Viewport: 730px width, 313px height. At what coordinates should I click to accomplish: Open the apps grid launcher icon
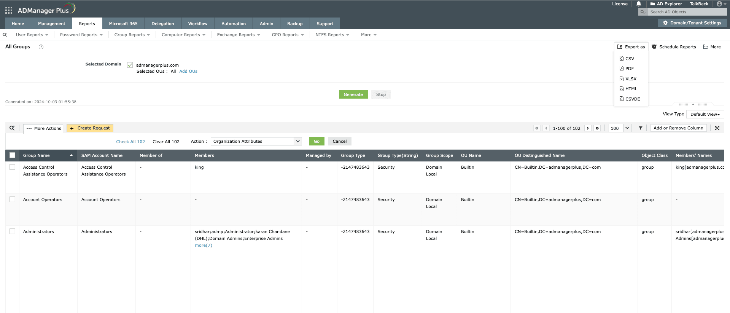pos(9,10)
